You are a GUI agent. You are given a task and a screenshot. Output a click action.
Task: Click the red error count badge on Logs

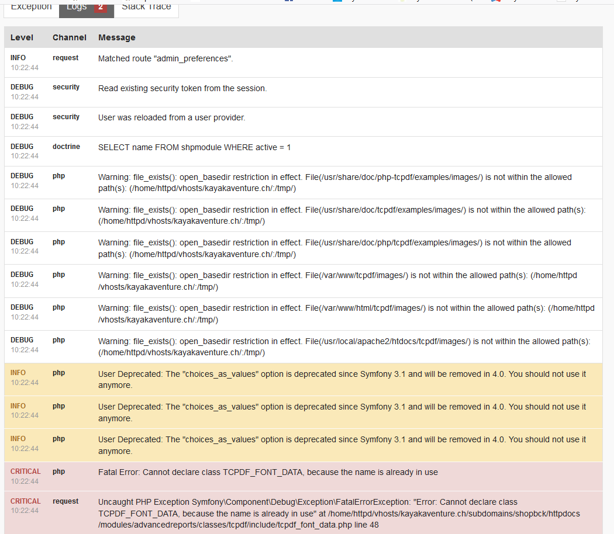(x=100, y=7)
